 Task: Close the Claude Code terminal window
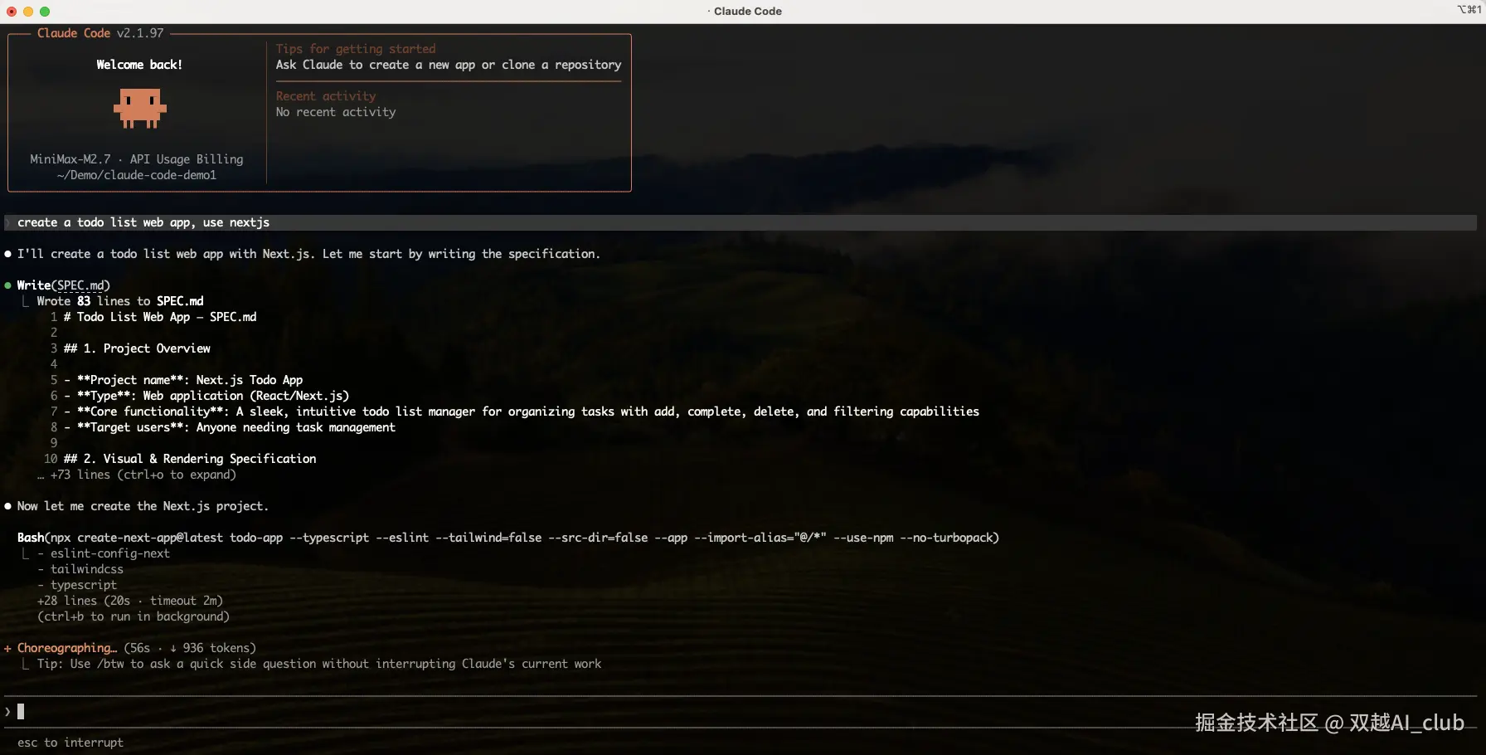click(12, 12)
